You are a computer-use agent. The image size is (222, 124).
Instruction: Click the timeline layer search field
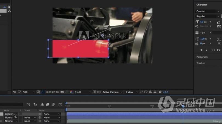[x=11, y=104]
